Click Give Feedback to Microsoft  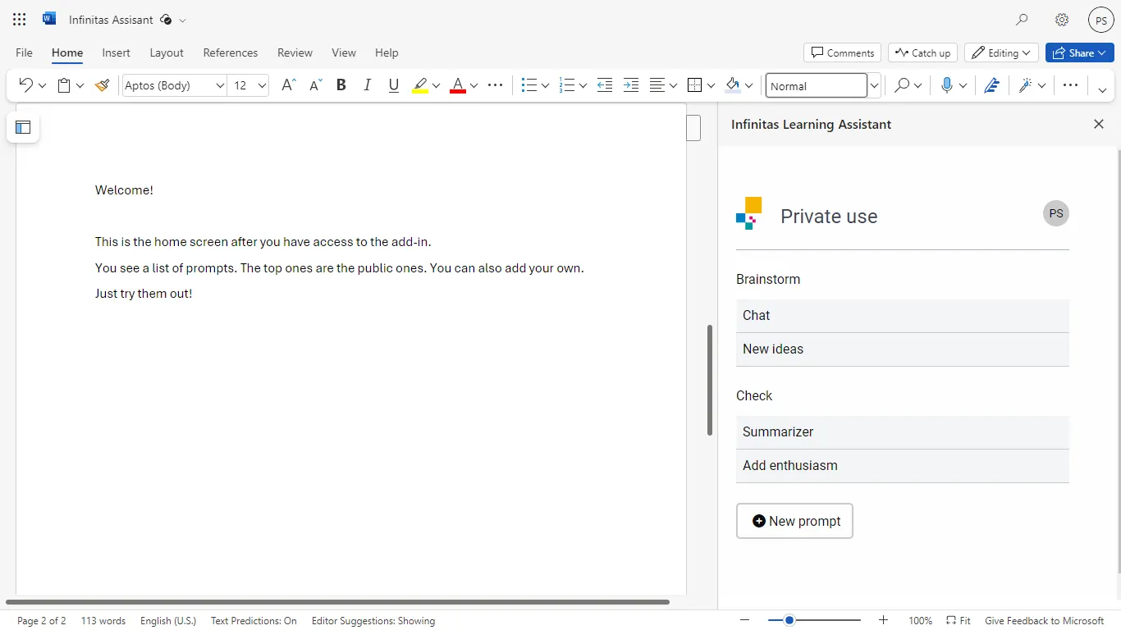pyautogui.click(x=1044, y=621)
